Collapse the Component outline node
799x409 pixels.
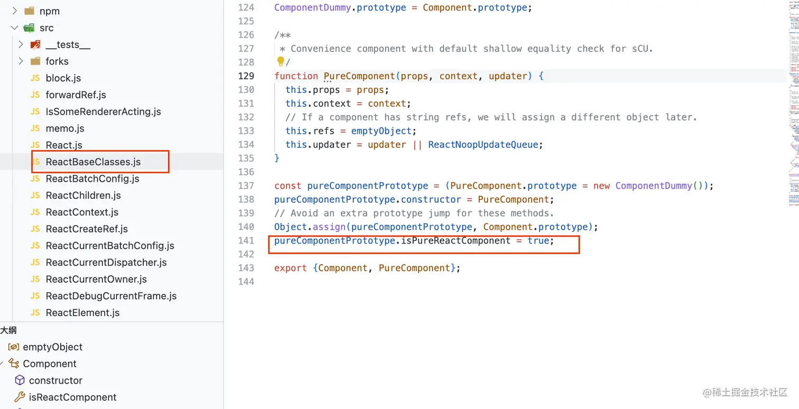click(2, 364)
